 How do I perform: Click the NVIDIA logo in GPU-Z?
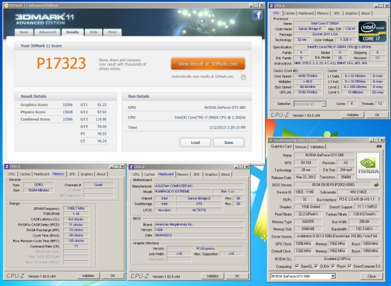click(x=368, y=165)
